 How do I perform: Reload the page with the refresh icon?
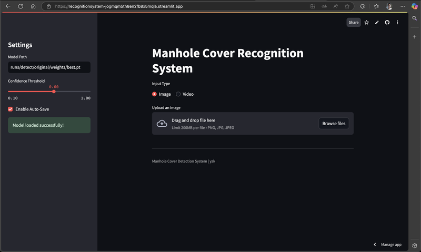[x=21, y=6]
